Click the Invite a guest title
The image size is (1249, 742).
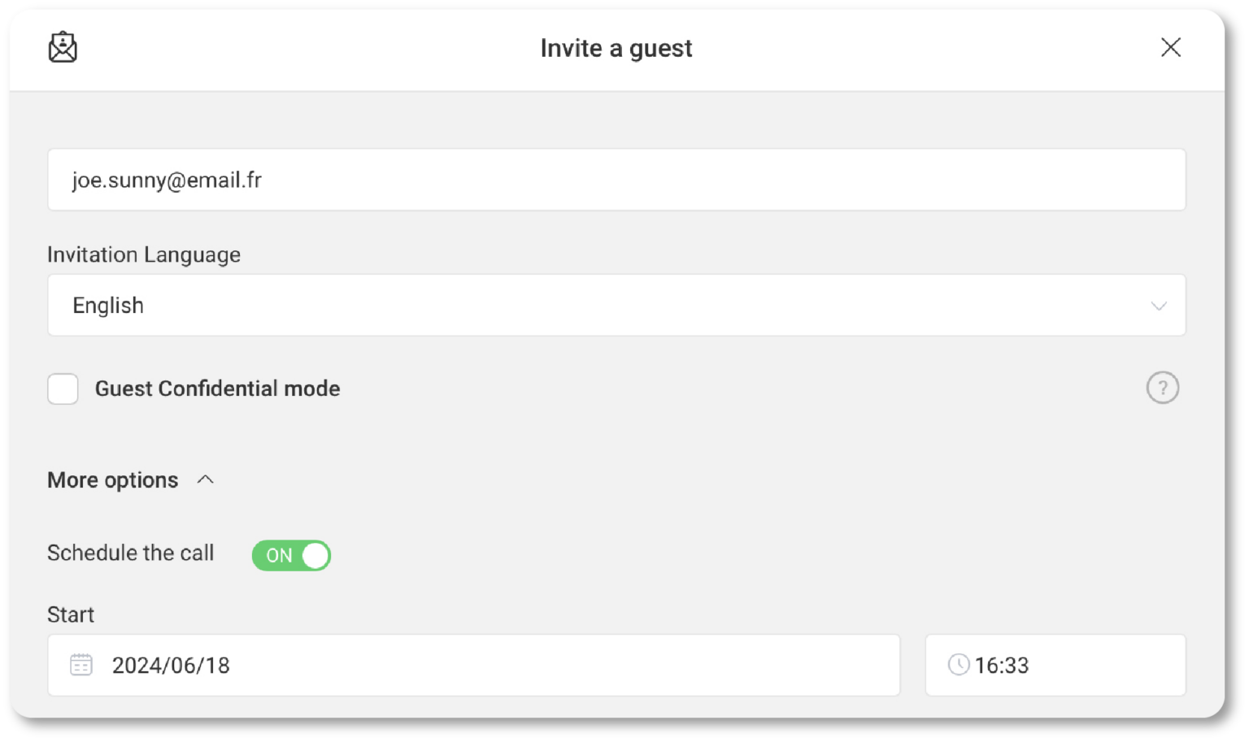tap(616, 48)
